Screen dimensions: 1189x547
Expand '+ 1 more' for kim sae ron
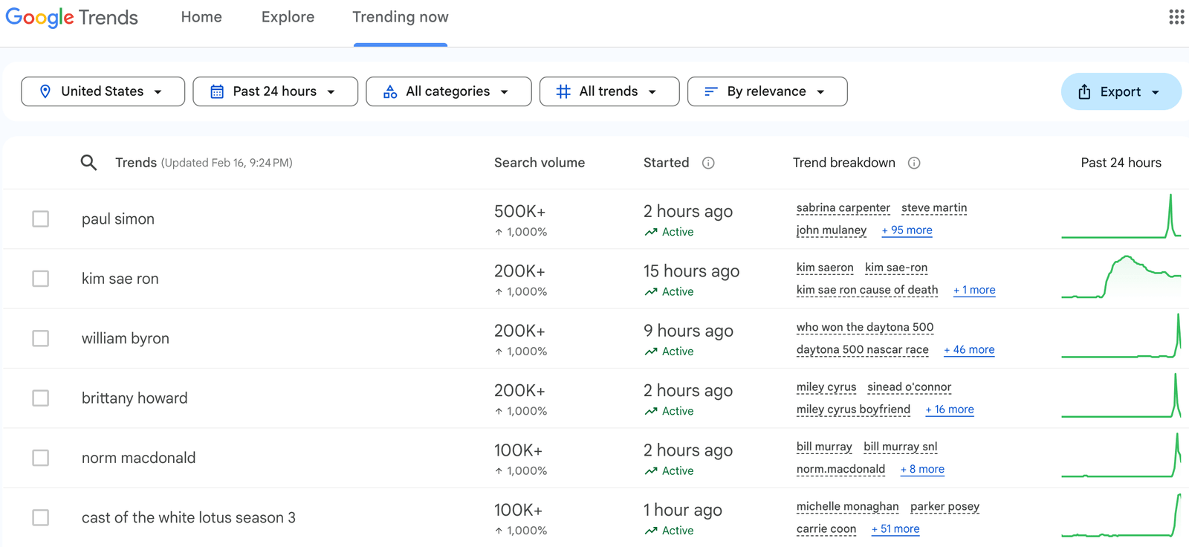pos(974,290)
